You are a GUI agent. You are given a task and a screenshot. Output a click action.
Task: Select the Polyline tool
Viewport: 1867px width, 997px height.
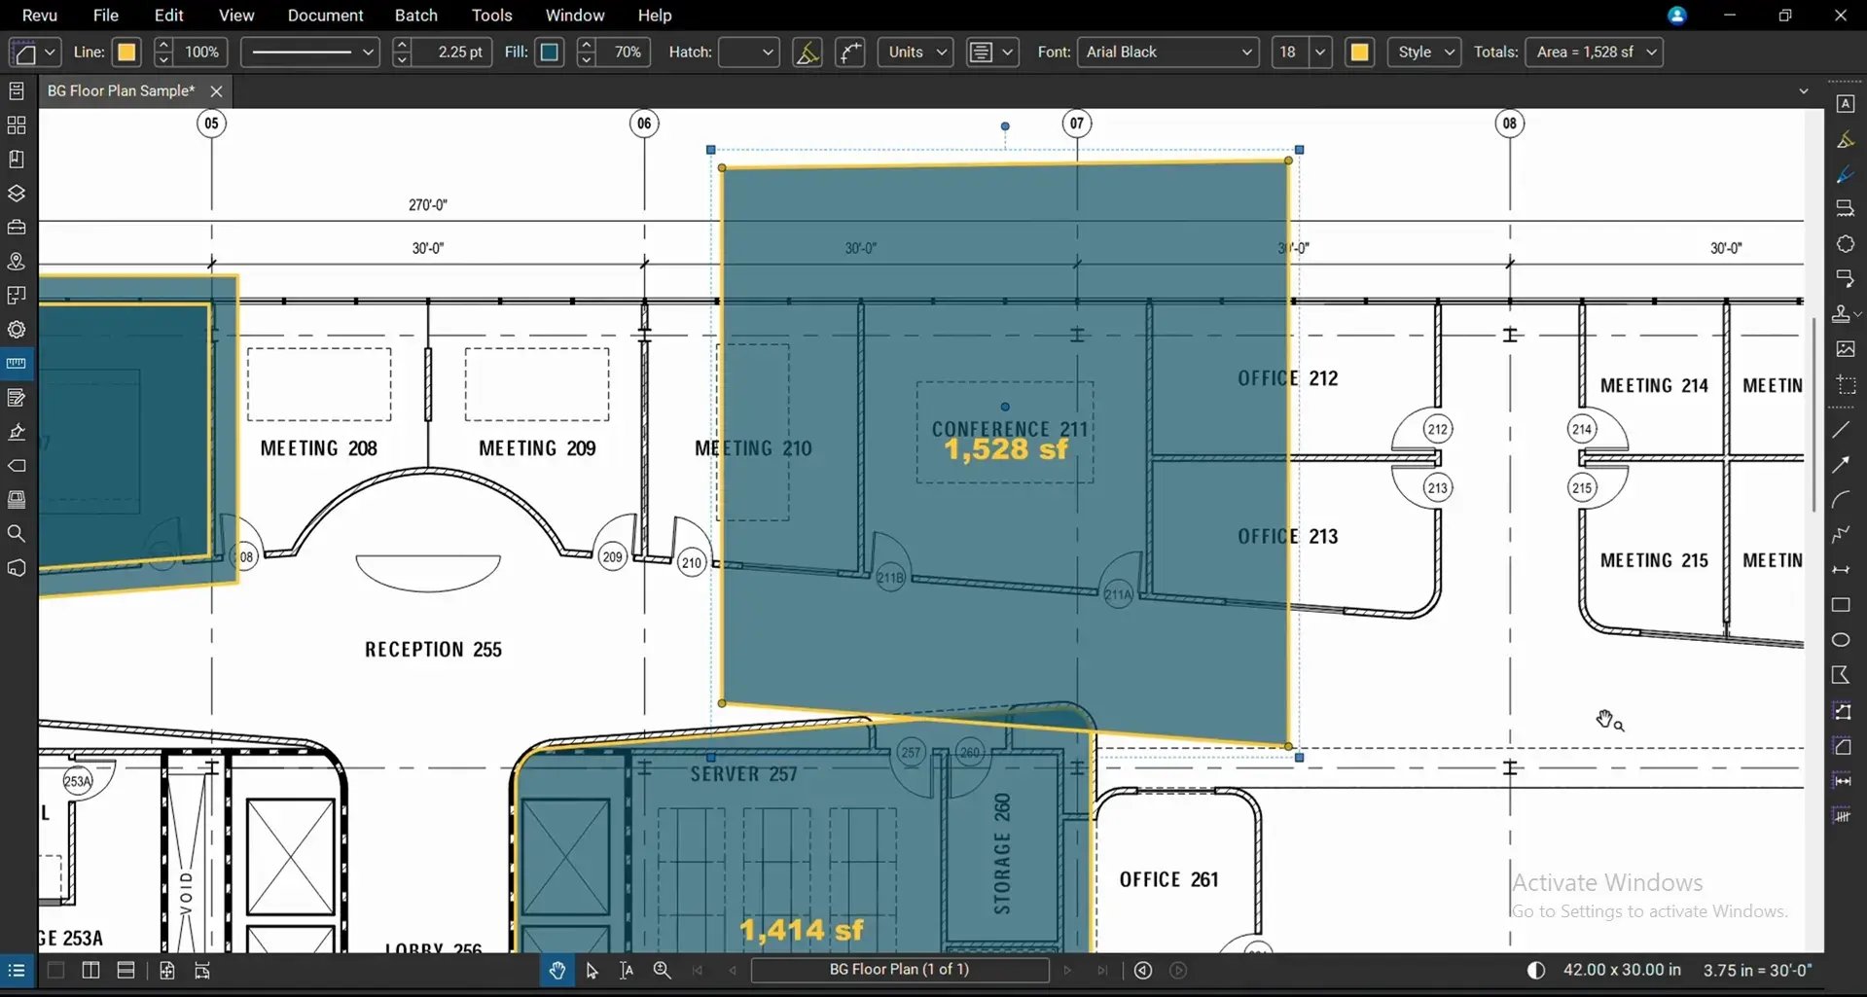point(1841,535)
